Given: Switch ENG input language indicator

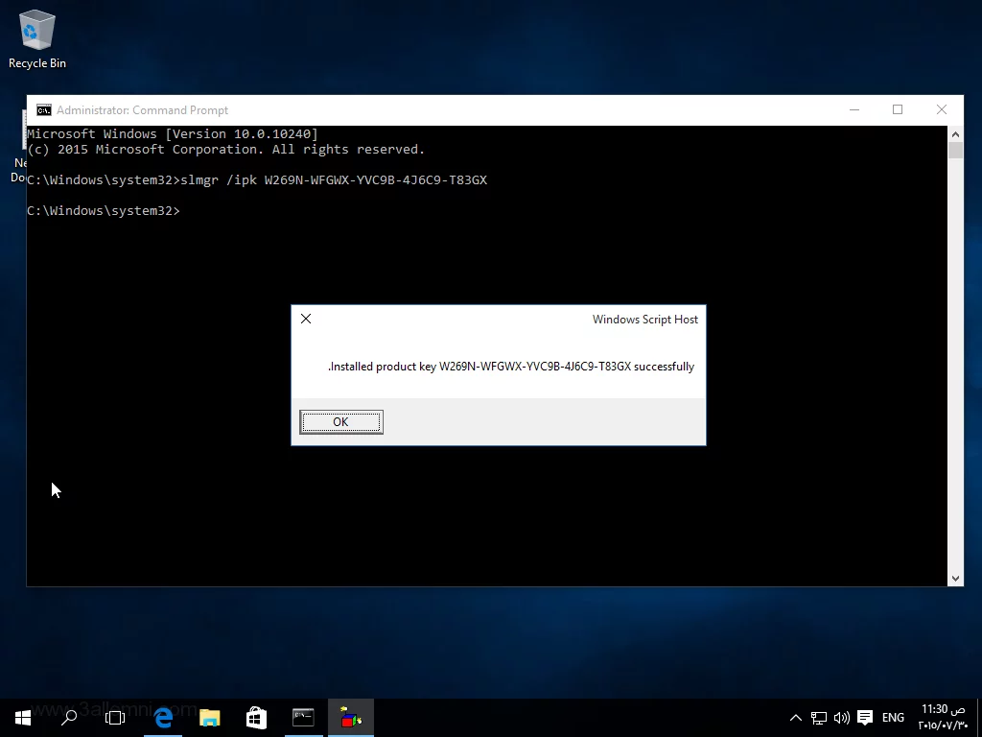Looking at the screenshot, I should [x=893, y=718].
